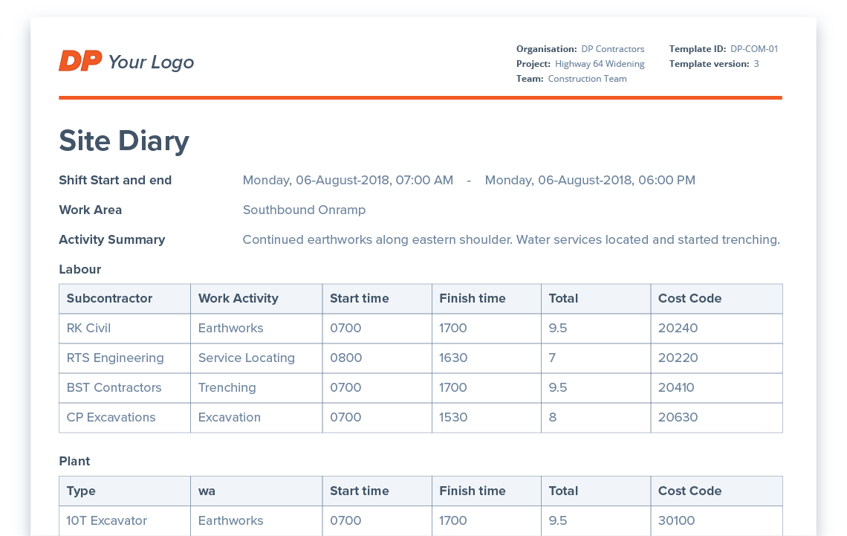Select cost code 20240
The image size is (847, 536).
(x=717, y=329)
